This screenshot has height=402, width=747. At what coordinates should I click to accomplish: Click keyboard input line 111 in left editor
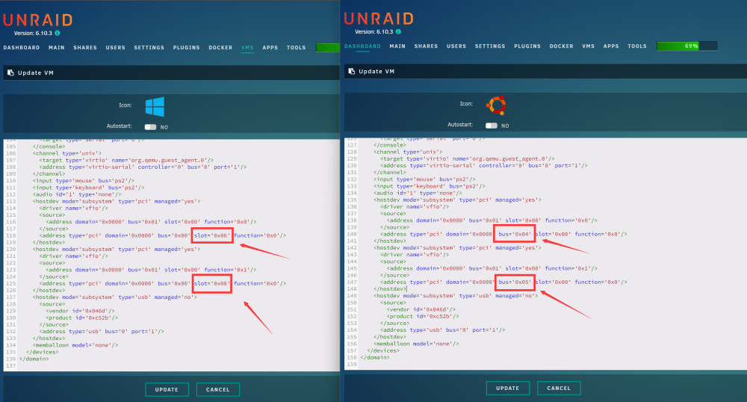click(88, 188)
